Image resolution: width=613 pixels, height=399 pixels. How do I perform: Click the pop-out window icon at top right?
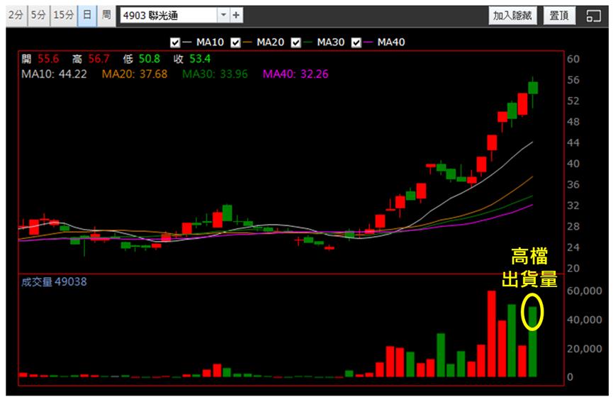(593, 16)
